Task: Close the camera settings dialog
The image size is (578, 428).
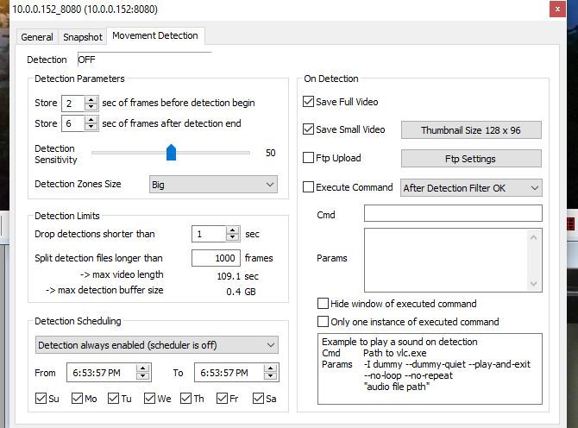Action: point(557,9)
